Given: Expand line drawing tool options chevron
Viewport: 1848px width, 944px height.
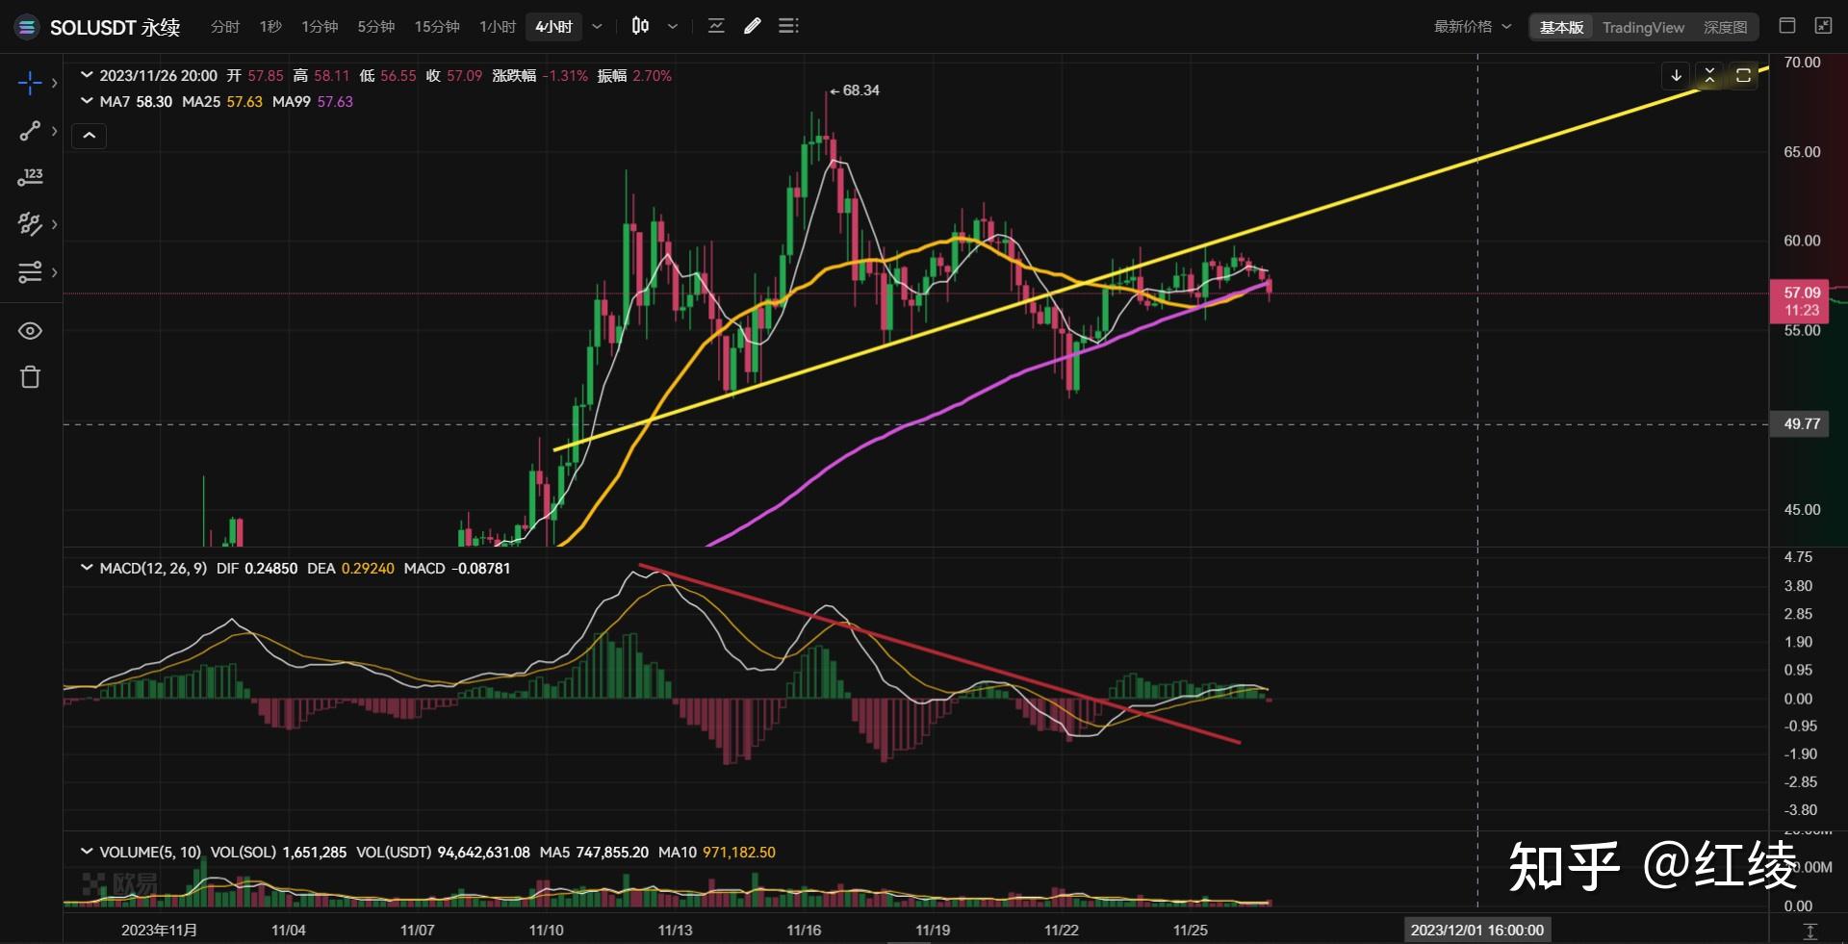Looking at the screenshot, I should pyautogui.click(x=55, y=131).
